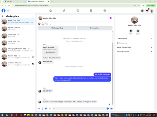Screen dimensions: 157x117
Task: Search within the Kaylin conversation
Action: pos(138,31)
